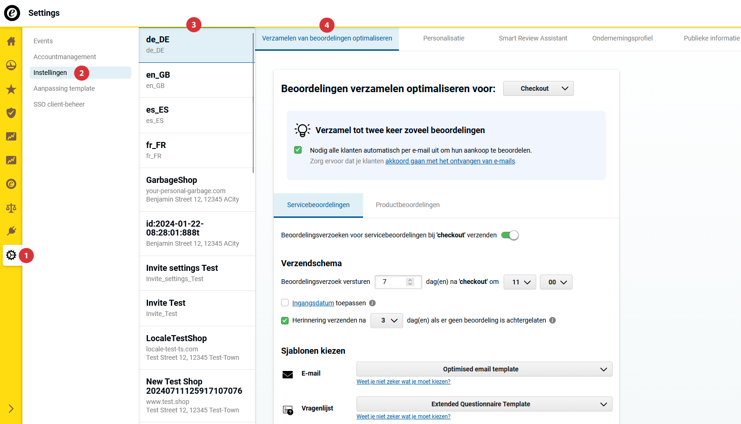
Task: Click the Vragenlijst questionnaire icon
Action: pyautogui.click(x=288, y=410)
